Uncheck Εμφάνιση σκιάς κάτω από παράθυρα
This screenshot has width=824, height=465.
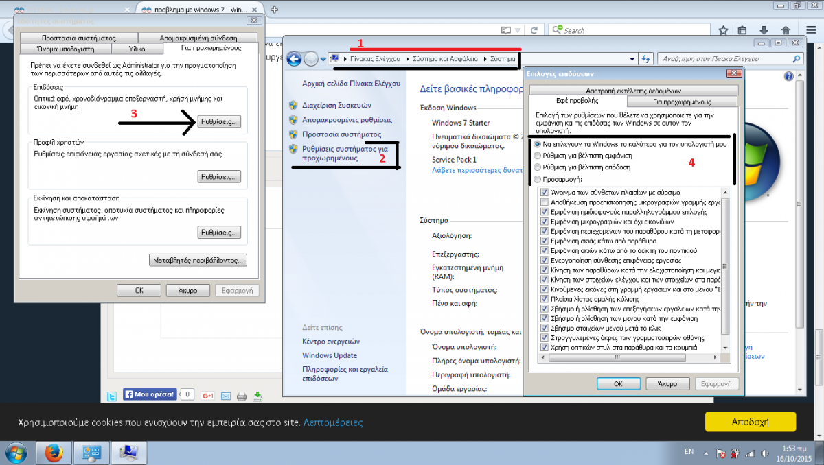coord(544,241)
